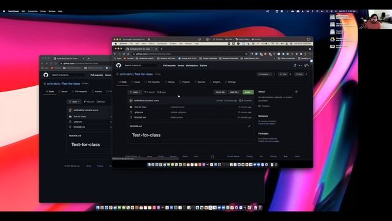
Task: Select the Code tab in the back window
Action: point(50,91)
